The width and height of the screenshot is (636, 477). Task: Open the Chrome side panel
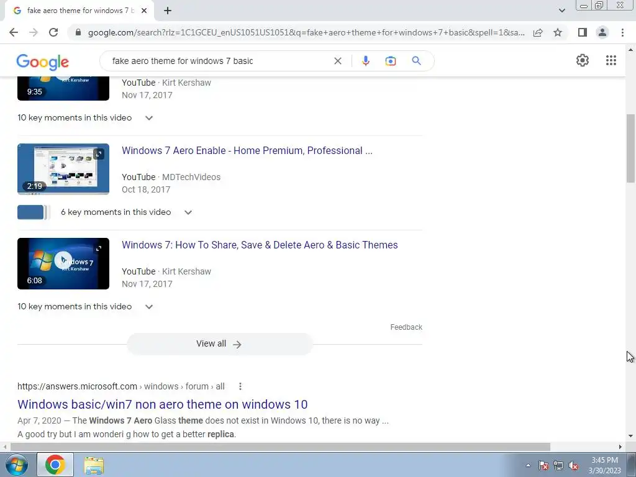coord(583,32)
